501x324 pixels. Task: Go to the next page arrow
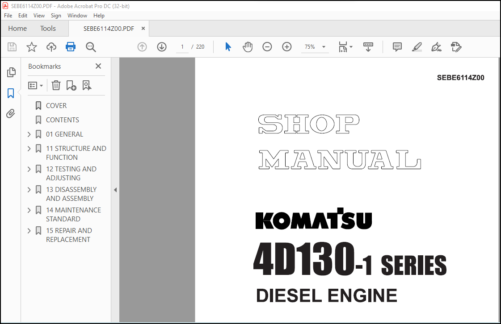162,47
